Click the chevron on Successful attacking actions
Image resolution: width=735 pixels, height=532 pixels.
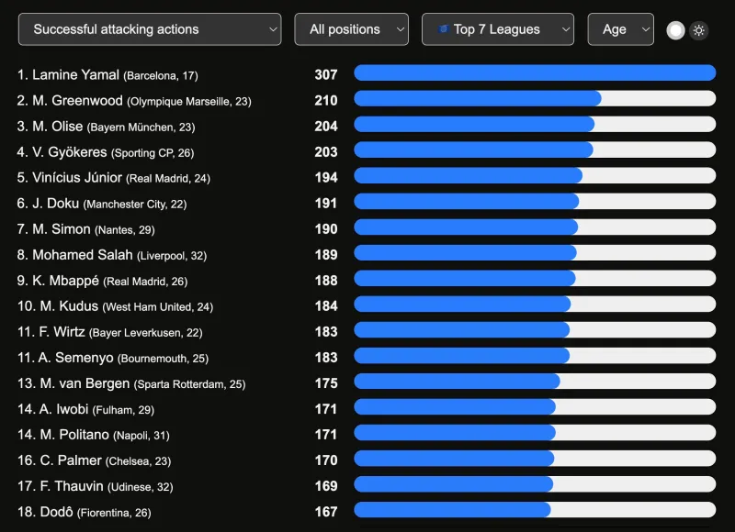pos(273,29)
